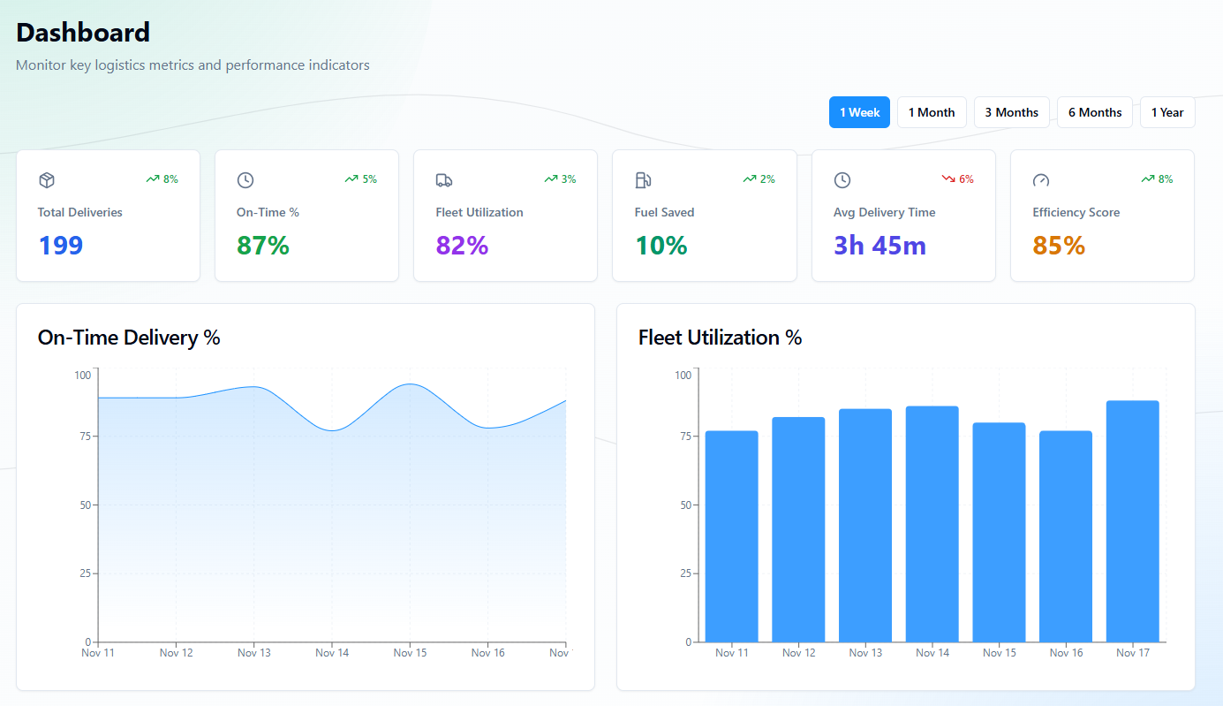Click the Nov 11 bar in Fleet Utilization chart
The image size is (1223, 706).
tap(731, 536)
